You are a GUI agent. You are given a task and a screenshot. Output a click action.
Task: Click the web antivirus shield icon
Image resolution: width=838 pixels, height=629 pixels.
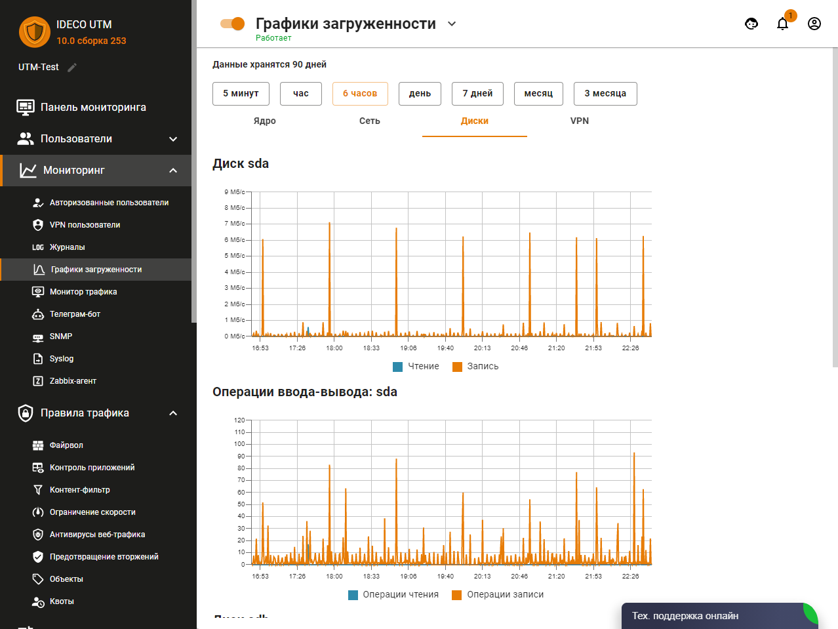coord(38,535)
